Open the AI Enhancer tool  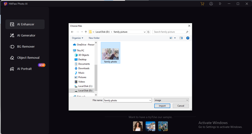(25, 24)
